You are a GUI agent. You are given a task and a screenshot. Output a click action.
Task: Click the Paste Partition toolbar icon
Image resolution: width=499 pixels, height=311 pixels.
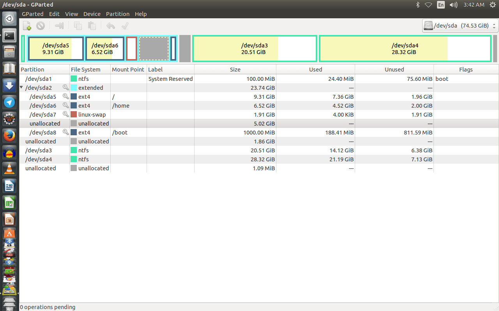click(x=92, y=26)
